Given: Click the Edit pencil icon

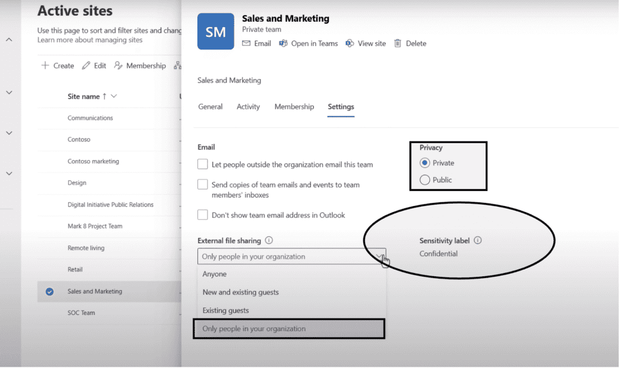Looking at the screenshot, I should click(86, 65).
